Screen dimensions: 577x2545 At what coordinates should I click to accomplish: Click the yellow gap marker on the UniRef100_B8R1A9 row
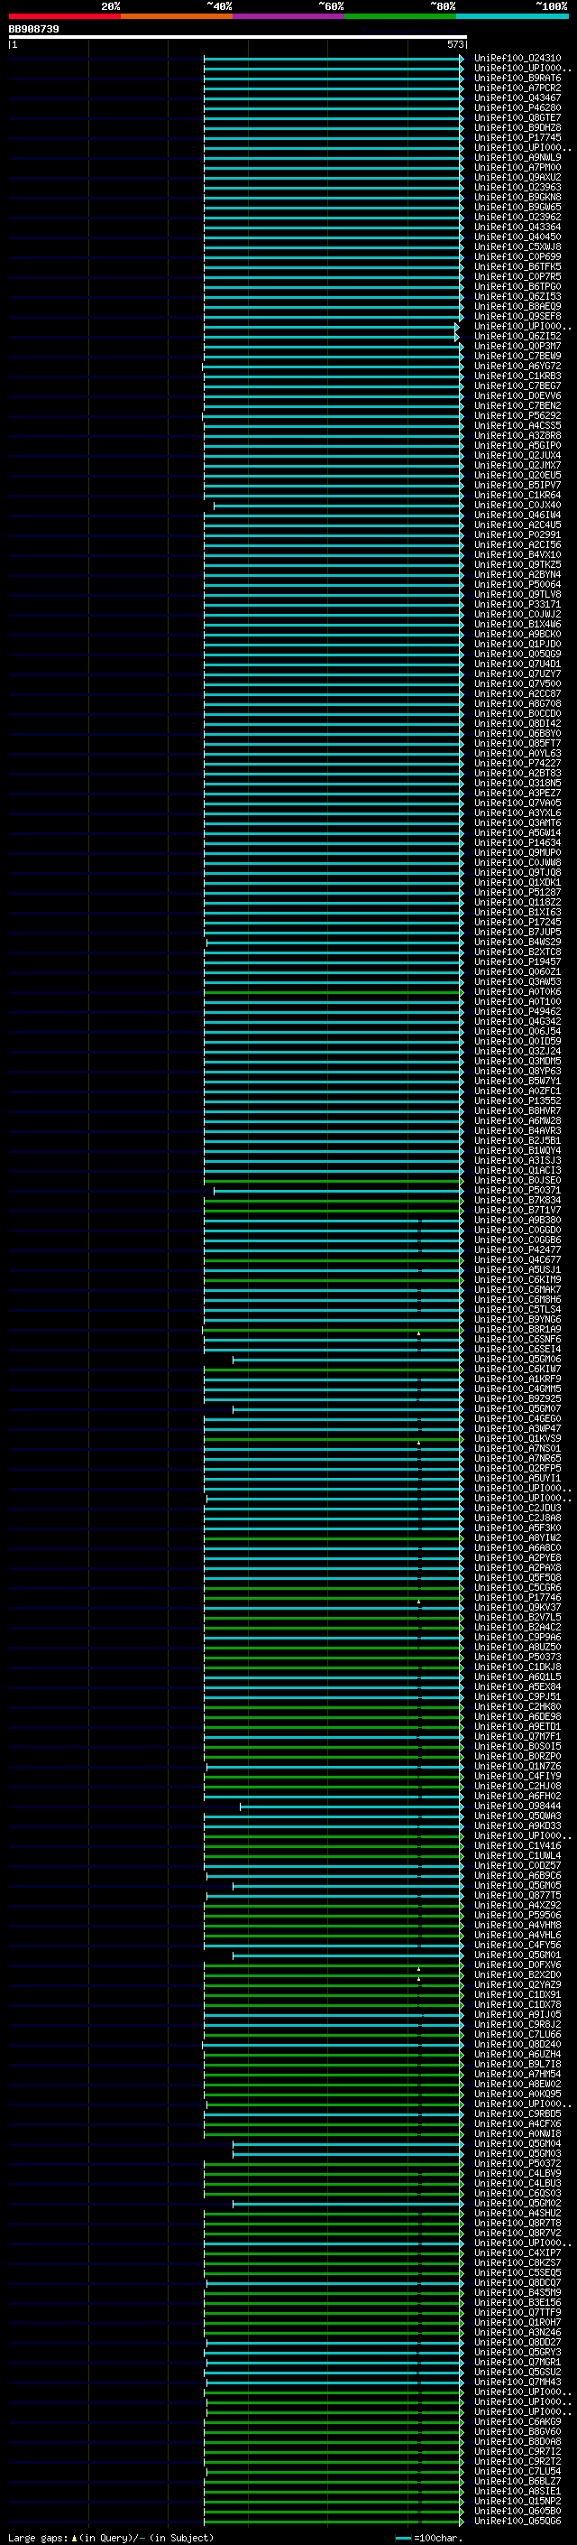coord(418,1333)
